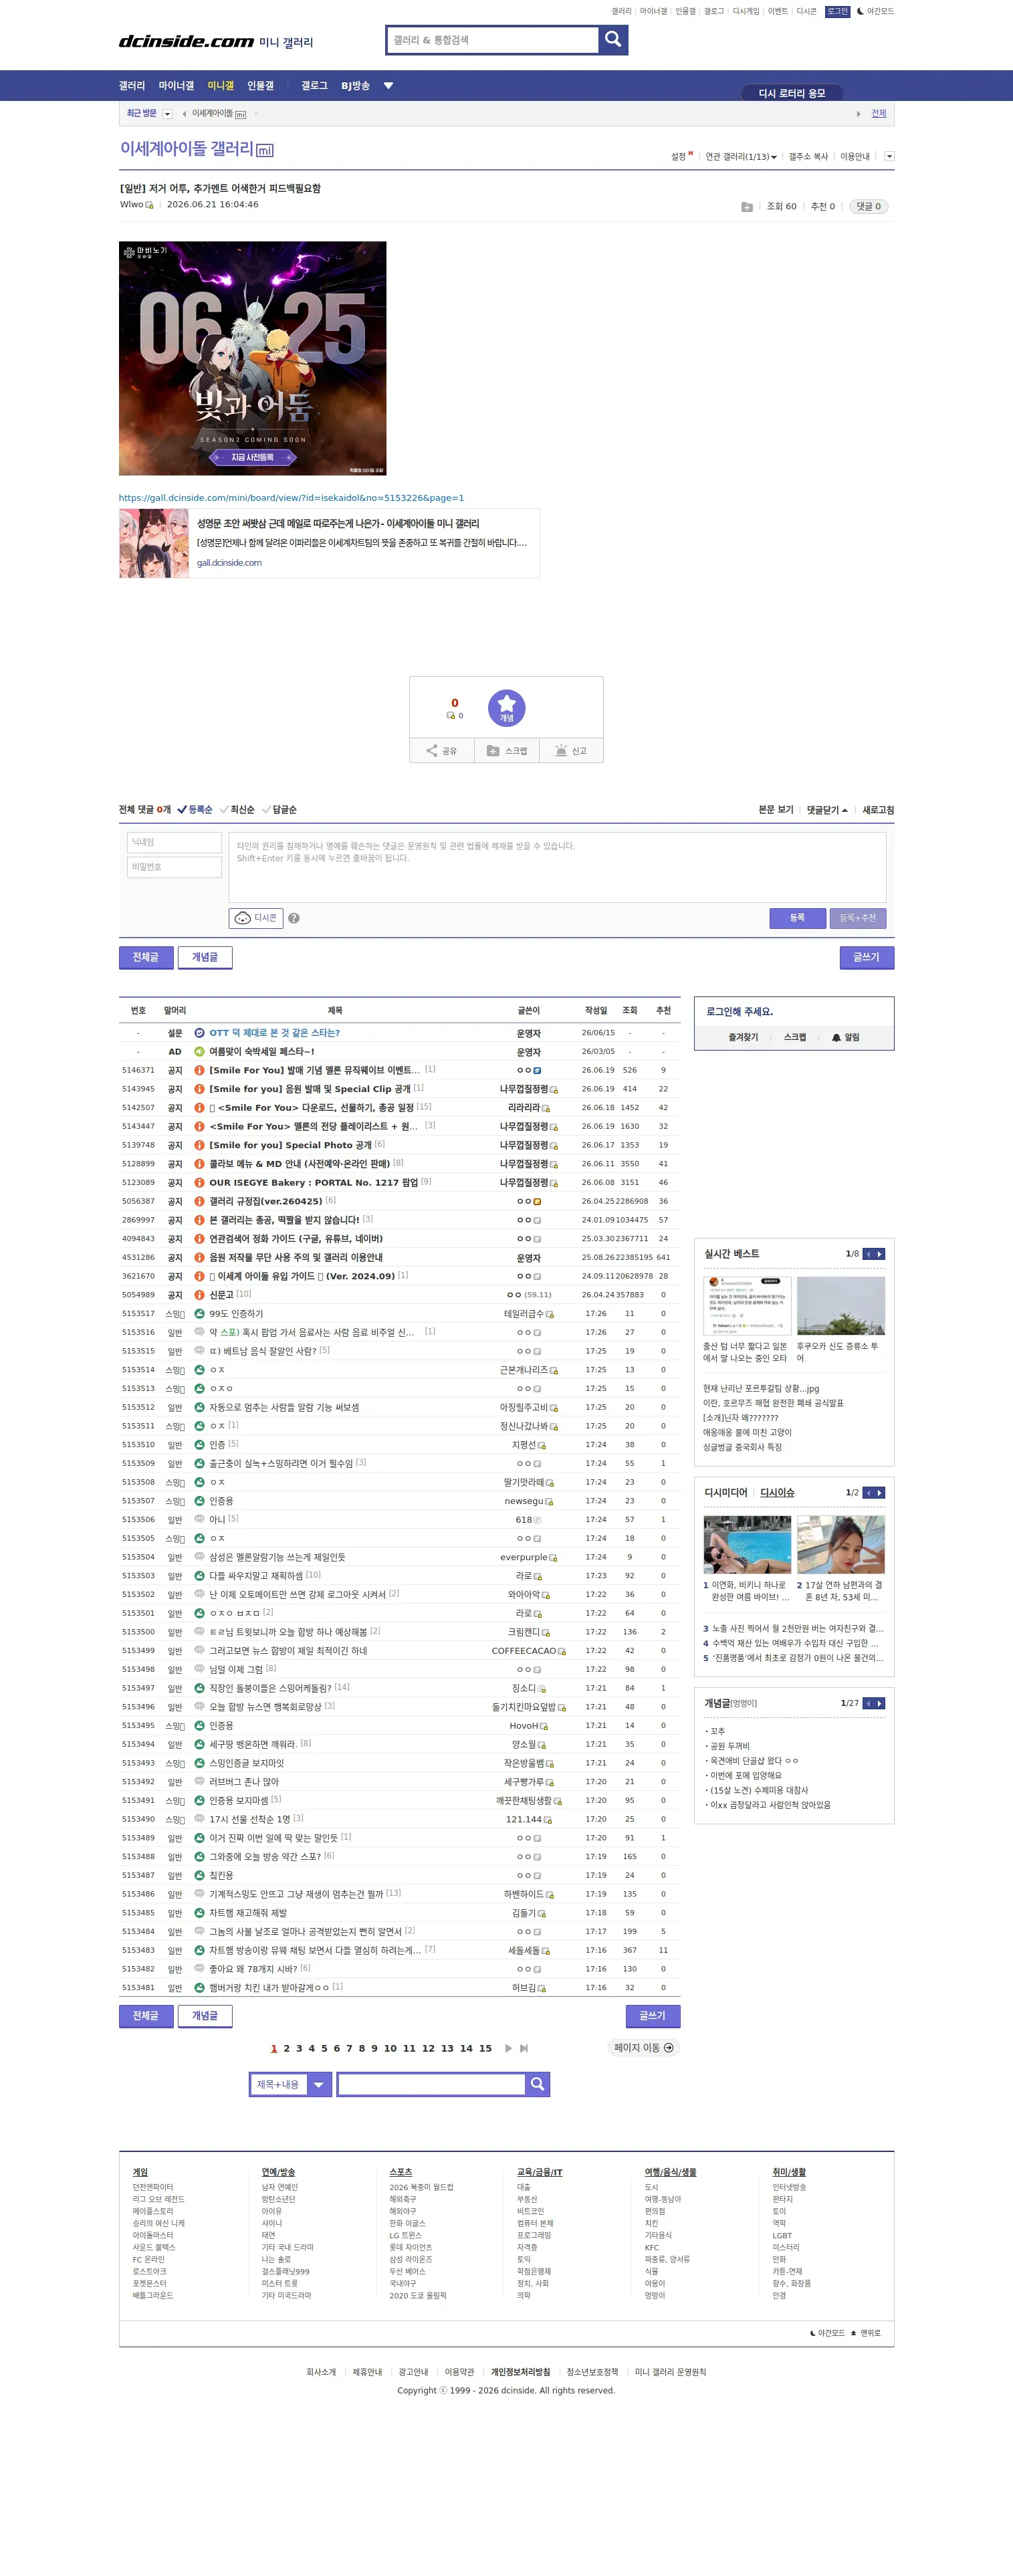1013x2576 pixels.
Task: Click the 스크랩 folder button below post
Action: click(507, 751)
